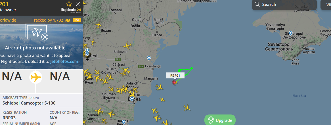Click the RBP01 callsign label on map

pyautogui.click(x=175, y=75)
